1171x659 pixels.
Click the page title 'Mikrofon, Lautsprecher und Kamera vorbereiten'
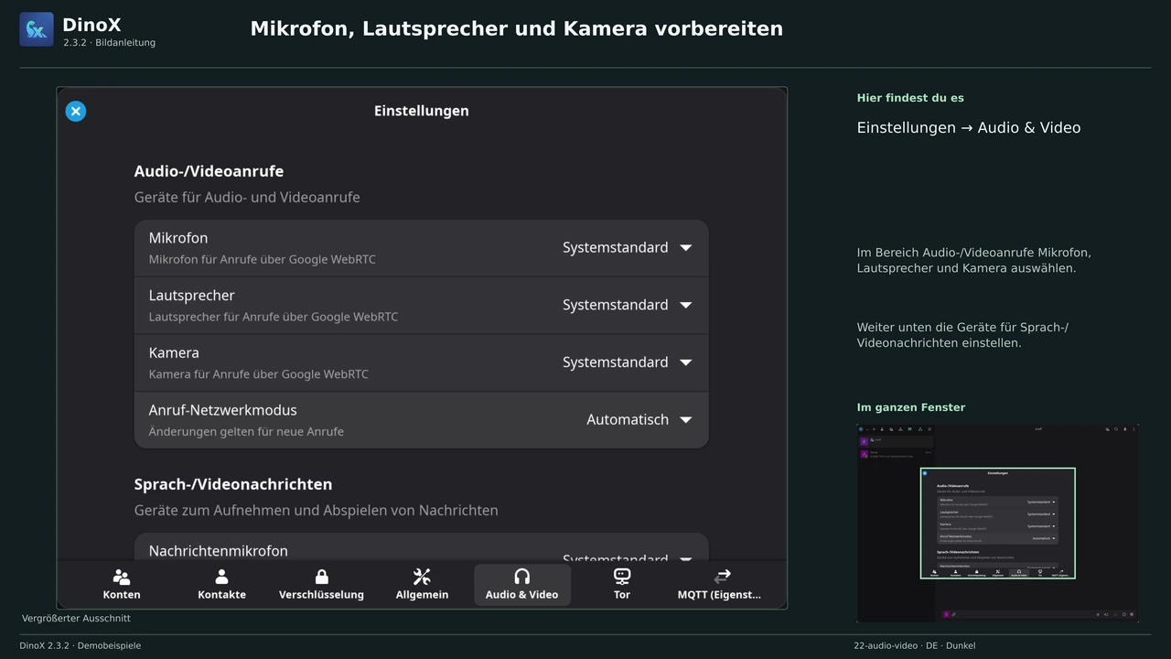[x=517, y=28]
